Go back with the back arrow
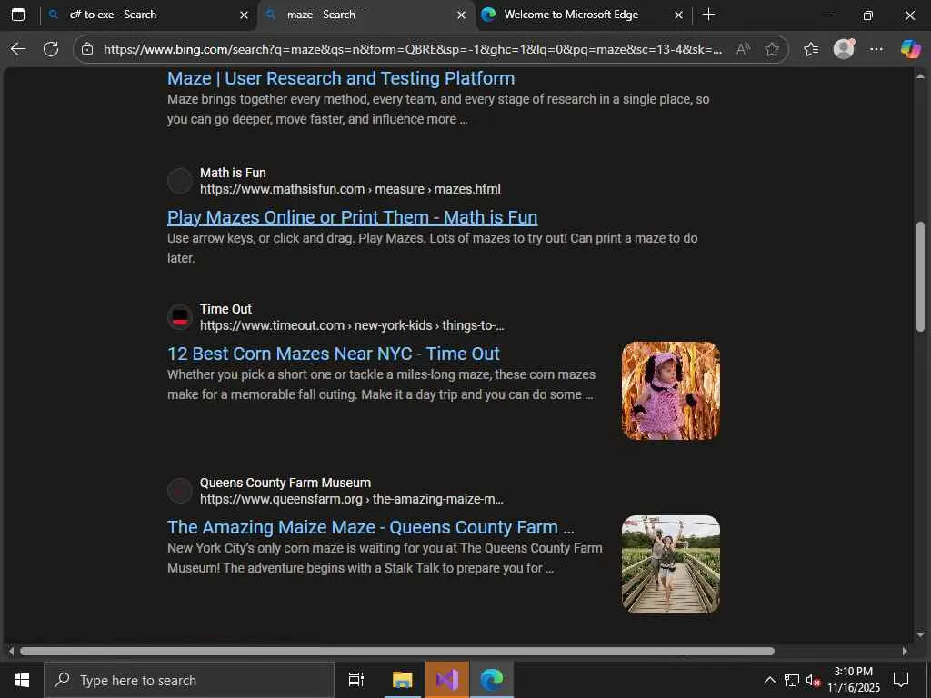 [18, 49]
